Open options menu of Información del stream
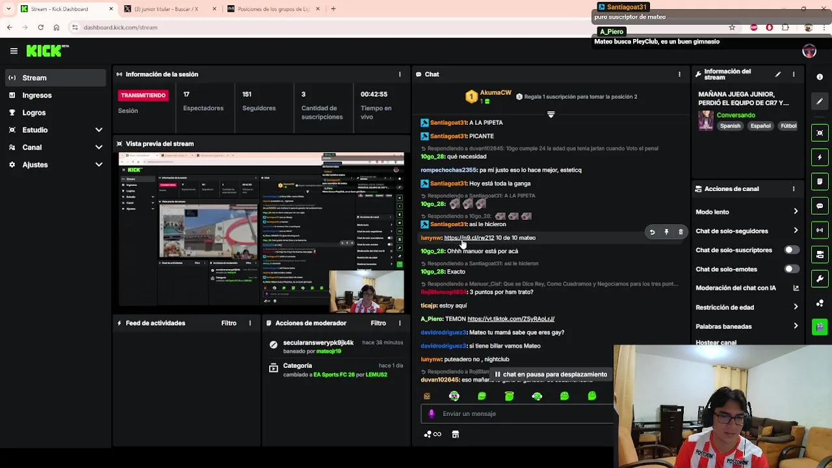The width and height of the screenshot is (832, 468). [x=794, y=74]
